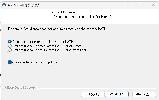
Task: Click the AntiMicroX gamepad icon in title bar
Action: 4,5
